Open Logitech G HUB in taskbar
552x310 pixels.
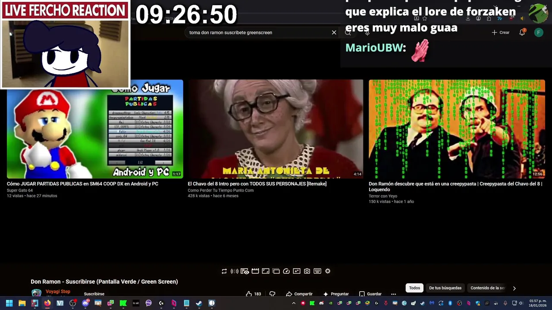tap(161, 303)
